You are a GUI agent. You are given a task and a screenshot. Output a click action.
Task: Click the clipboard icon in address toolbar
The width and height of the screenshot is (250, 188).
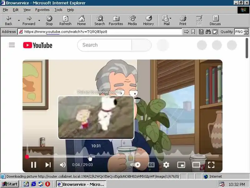pos(215,32)
